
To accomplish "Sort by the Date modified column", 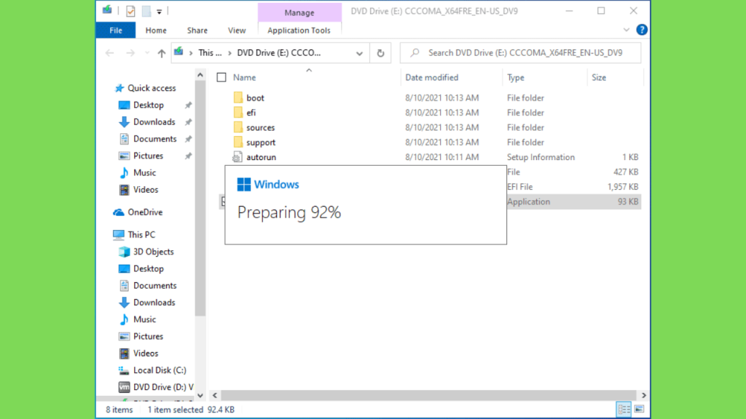I will tap(431, 77).
